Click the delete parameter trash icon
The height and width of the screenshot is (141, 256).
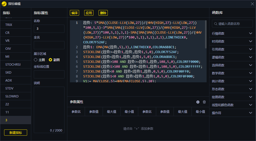pyautogui.click(x=204, y=102)
